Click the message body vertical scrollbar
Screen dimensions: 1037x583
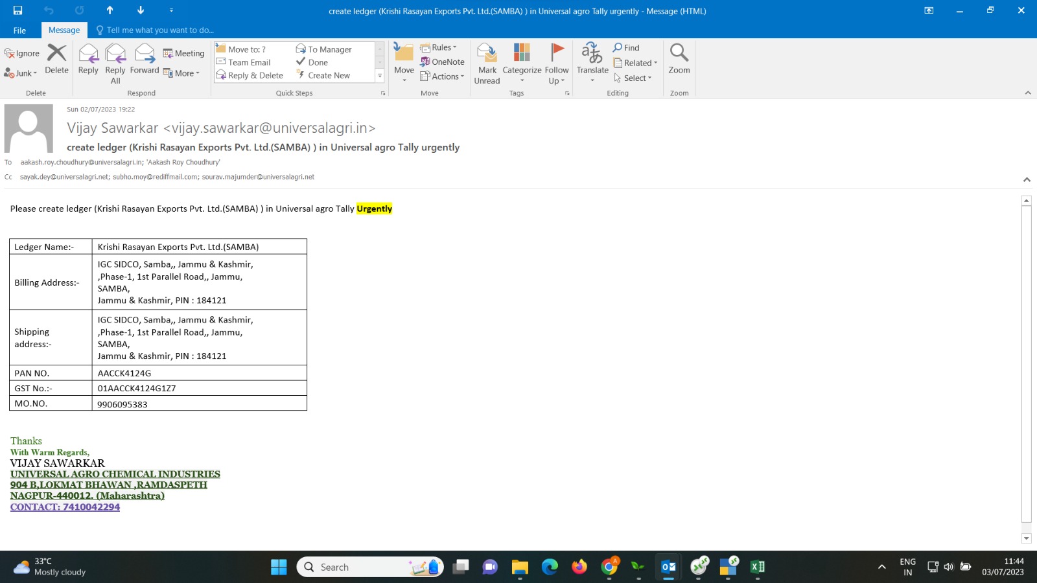(1026, 363)
